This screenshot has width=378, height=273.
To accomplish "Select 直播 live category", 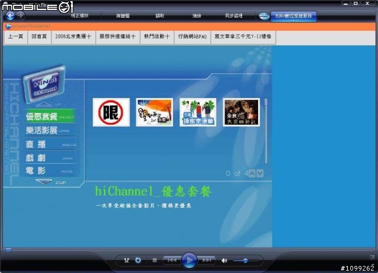I will tap(50, 144).
